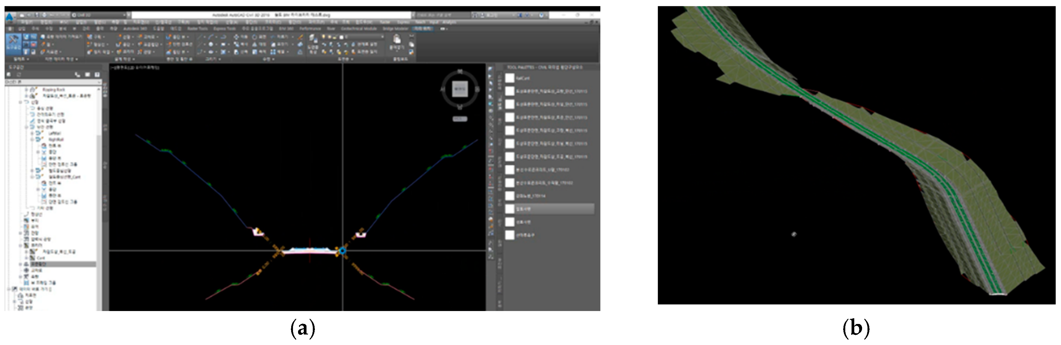Click the Save icon in quick access toolbar
Image resolution: width=1061 pixels, height=345 pixels.
coord(38,15)
